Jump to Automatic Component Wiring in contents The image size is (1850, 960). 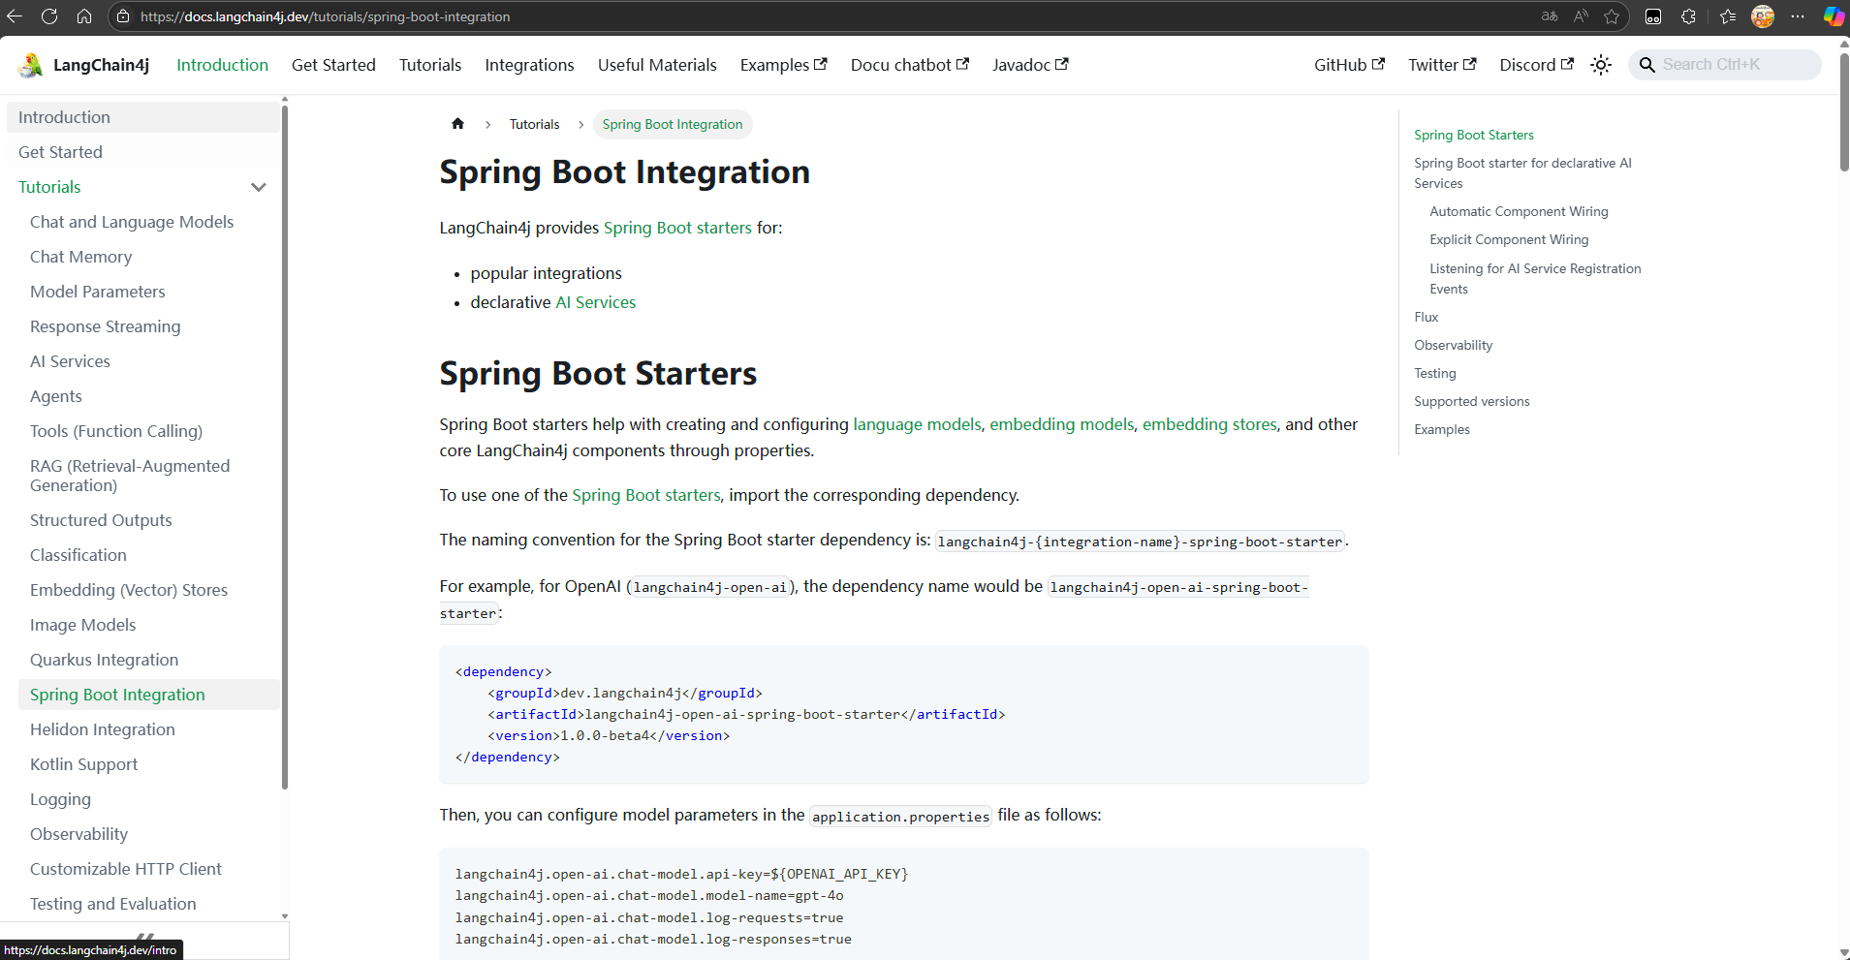[1519, 211]
